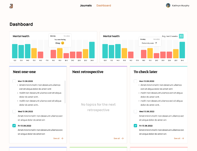Screen dimensions: 197x151
Task: Open Kathryn Murphy's profile avatar
Action: click(x=168, y=5)
